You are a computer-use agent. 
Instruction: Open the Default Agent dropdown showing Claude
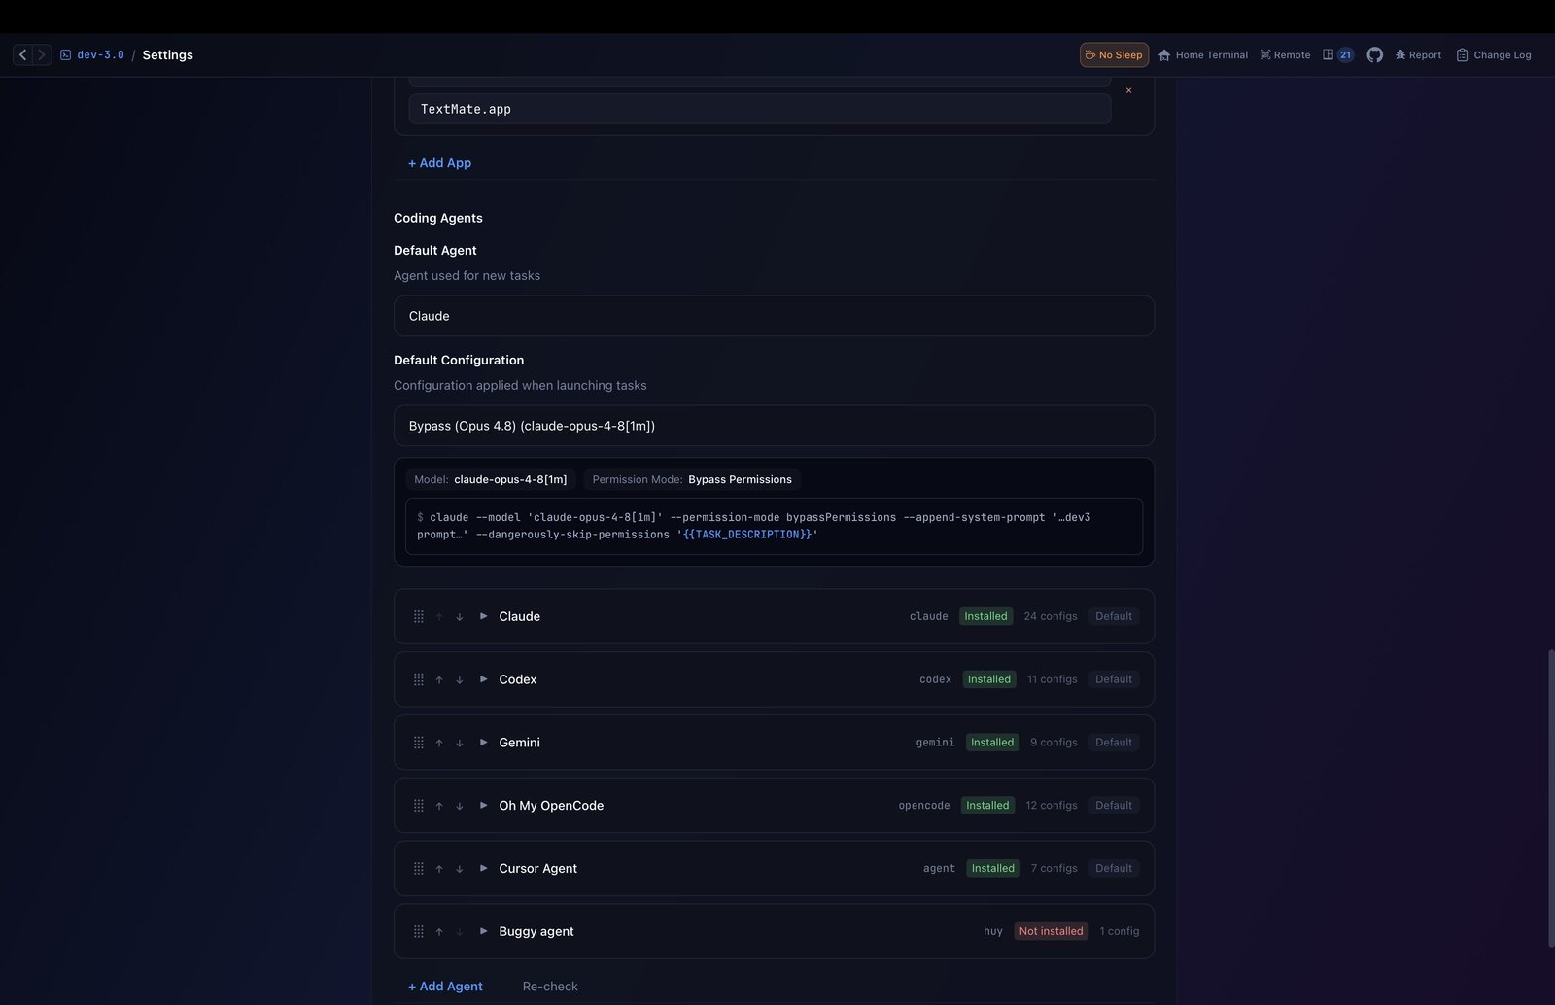click(774, 316)
